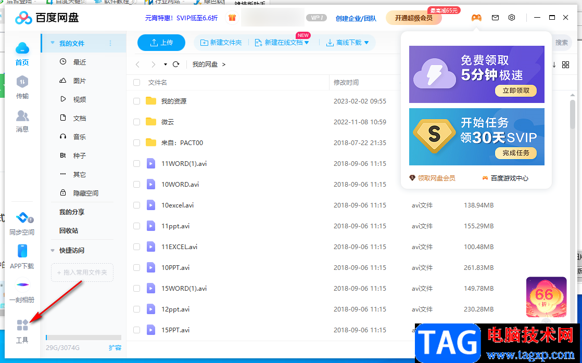Open the 工具 tools grid icon
The image size is (582, 363).
(22, 325)
